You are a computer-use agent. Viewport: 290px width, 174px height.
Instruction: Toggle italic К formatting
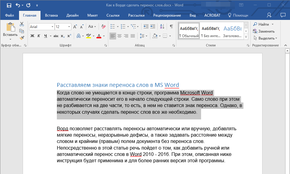(x=39, y=36)
